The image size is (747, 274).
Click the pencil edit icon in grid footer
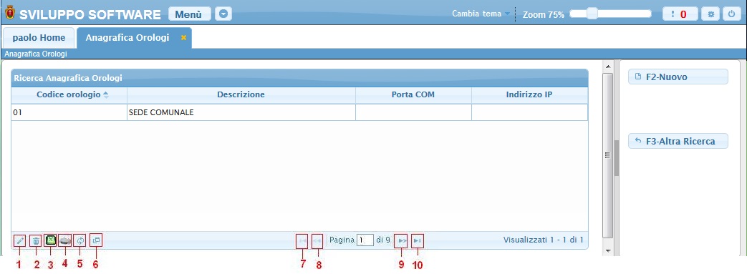click(x=20, y=241)
